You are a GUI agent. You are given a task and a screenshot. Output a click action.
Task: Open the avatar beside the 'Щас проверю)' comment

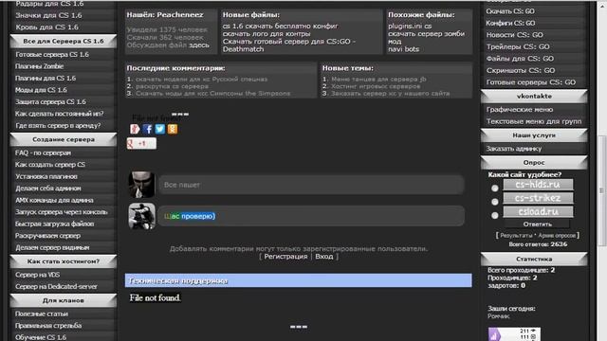[x=141, y=216]
